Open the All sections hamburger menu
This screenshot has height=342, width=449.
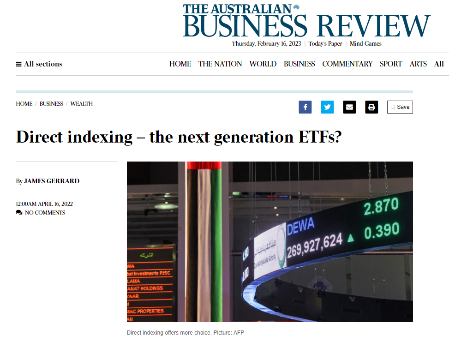coord(39,64)
